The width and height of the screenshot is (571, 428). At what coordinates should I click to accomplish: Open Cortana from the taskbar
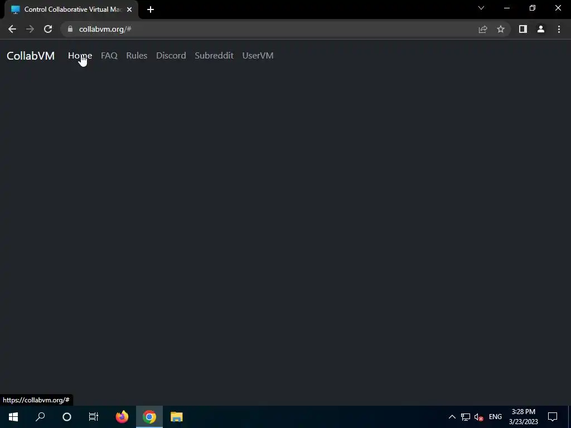click(x=67, y=417)
